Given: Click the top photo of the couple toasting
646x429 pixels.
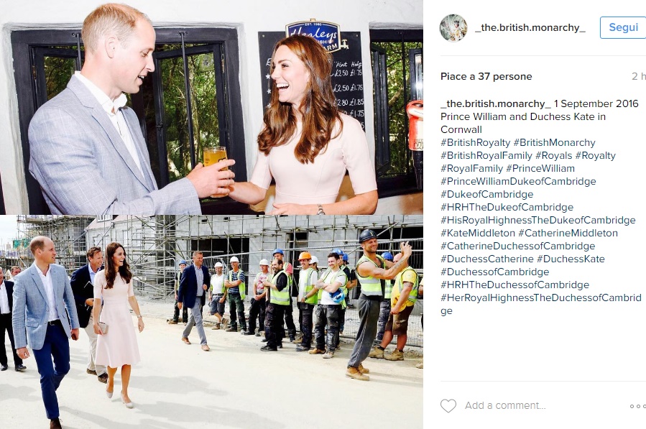Looking at the screenshot, I should click(x=211, y=107).
